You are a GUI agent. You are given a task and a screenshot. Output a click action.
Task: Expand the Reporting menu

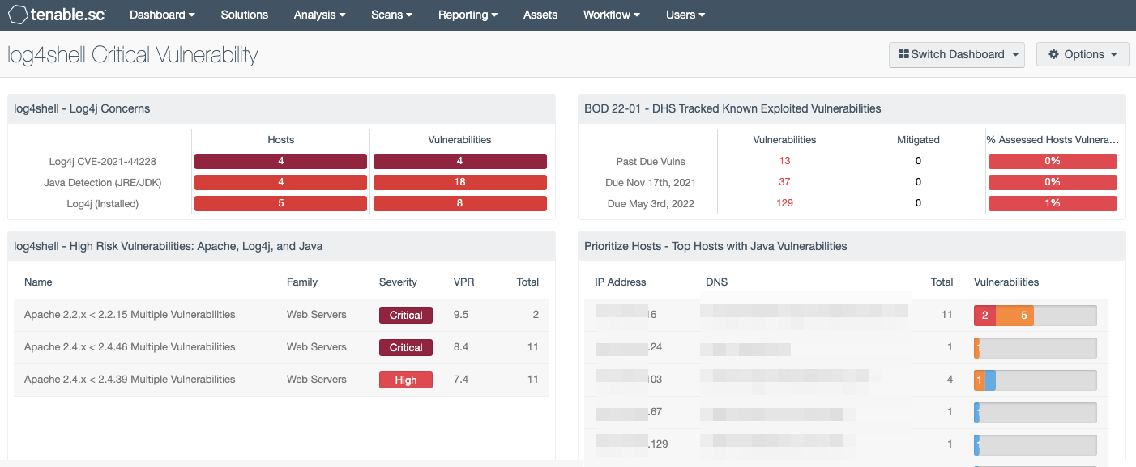pyautogui.click(x=468, y=15)
